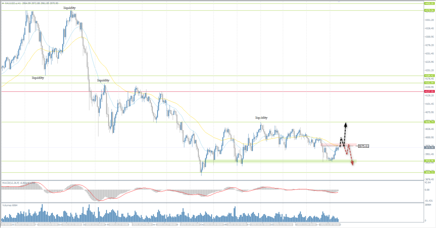Click the 3896.33 bottom level label
The image size is (436, 228).
tap(429, 172)
